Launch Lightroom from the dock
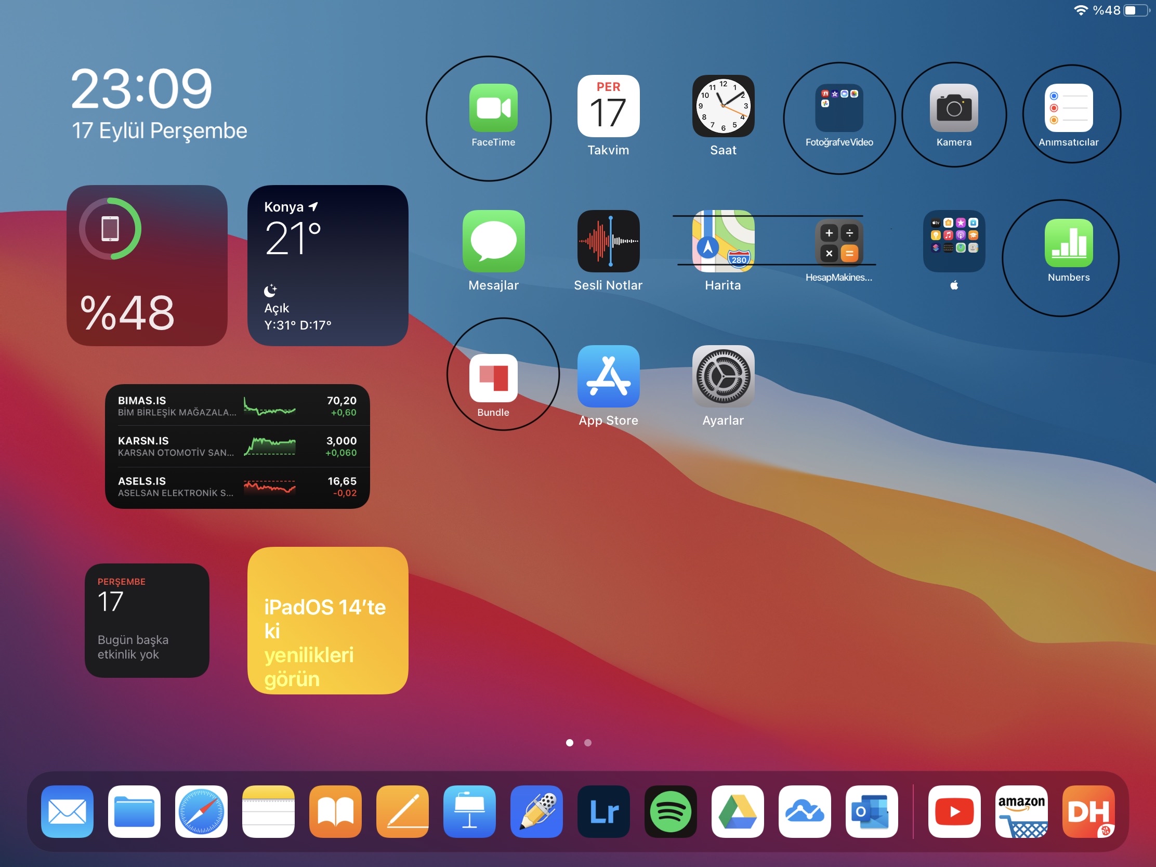Viewport: 1156px width, 867px height. tap(603, 811)
